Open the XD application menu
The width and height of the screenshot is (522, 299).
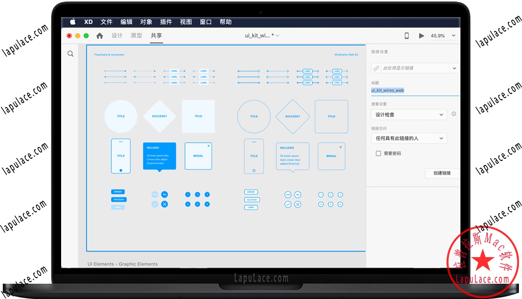(88, 21)
